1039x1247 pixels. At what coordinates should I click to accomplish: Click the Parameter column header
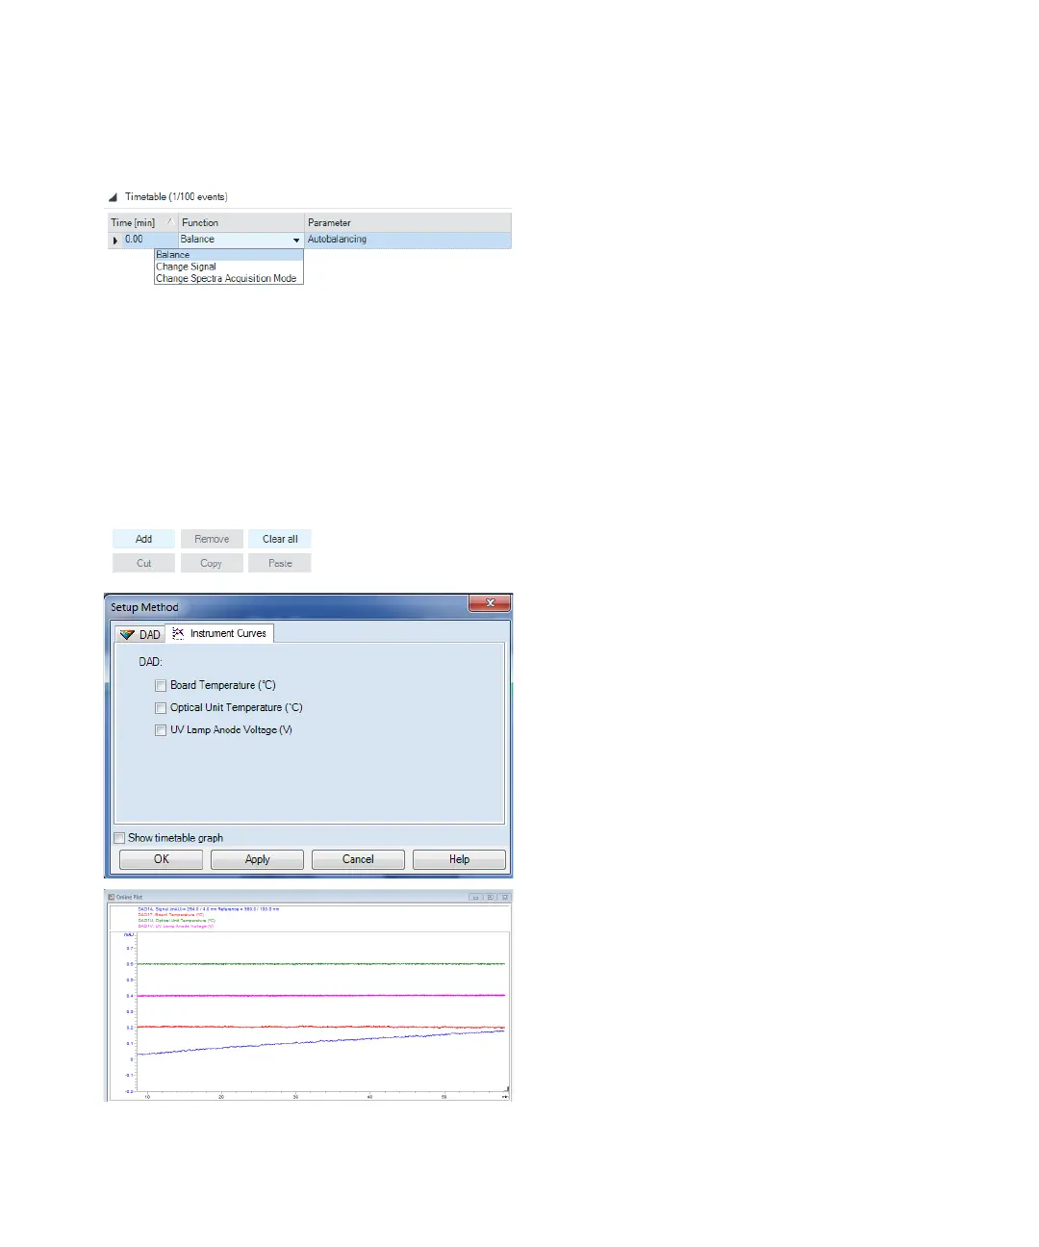click(408, 222)
